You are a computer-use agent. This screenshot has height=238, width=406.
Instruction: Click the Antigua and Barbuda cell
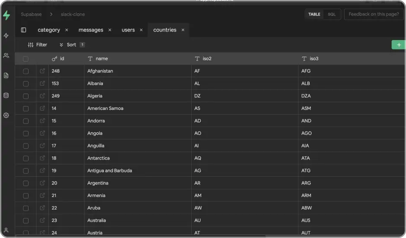(138, 170)
